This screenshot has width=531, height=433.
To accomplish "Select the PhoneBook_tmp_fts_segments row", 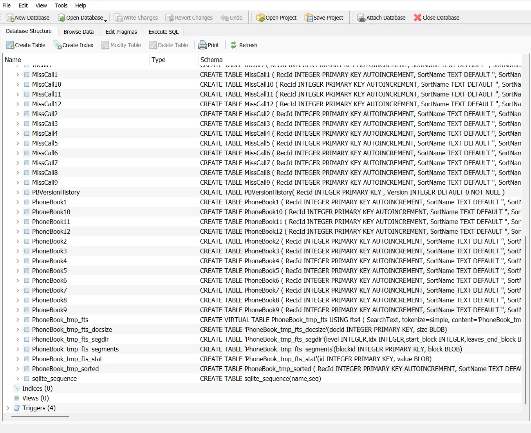I will (x=262, y=349).
